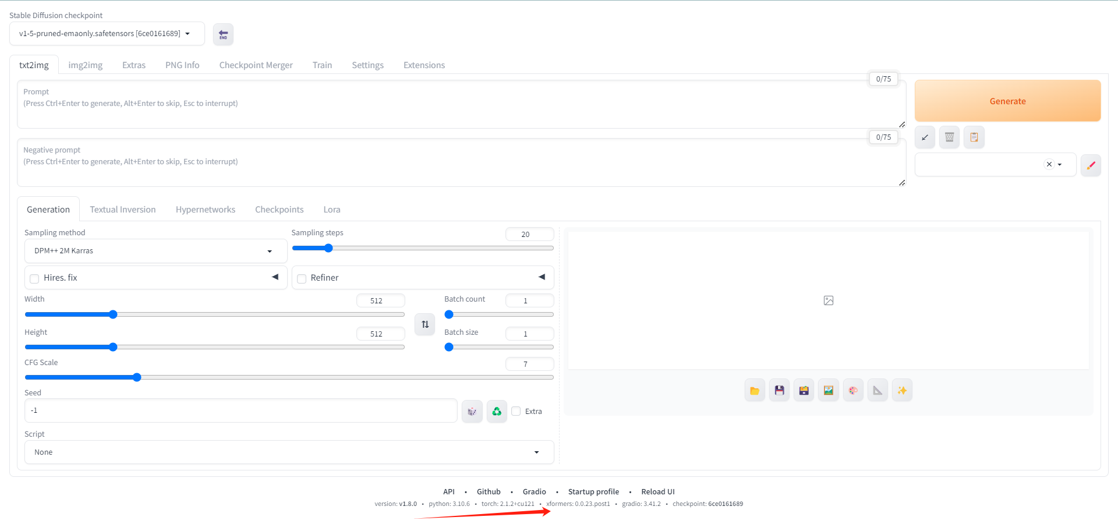Click the Batch size number field
This screenshot has height=531, width=1118.
529,334
